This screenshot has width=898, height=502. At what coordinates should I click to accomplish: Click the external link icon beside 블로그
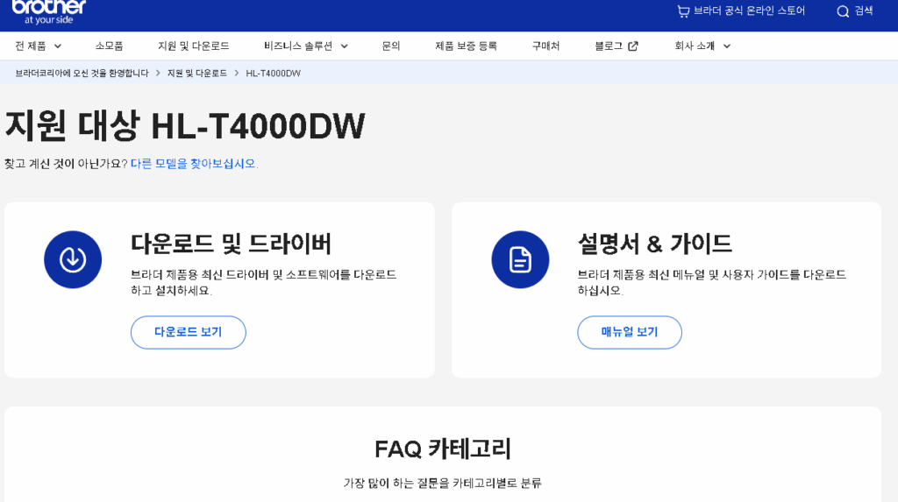(633, 46)
